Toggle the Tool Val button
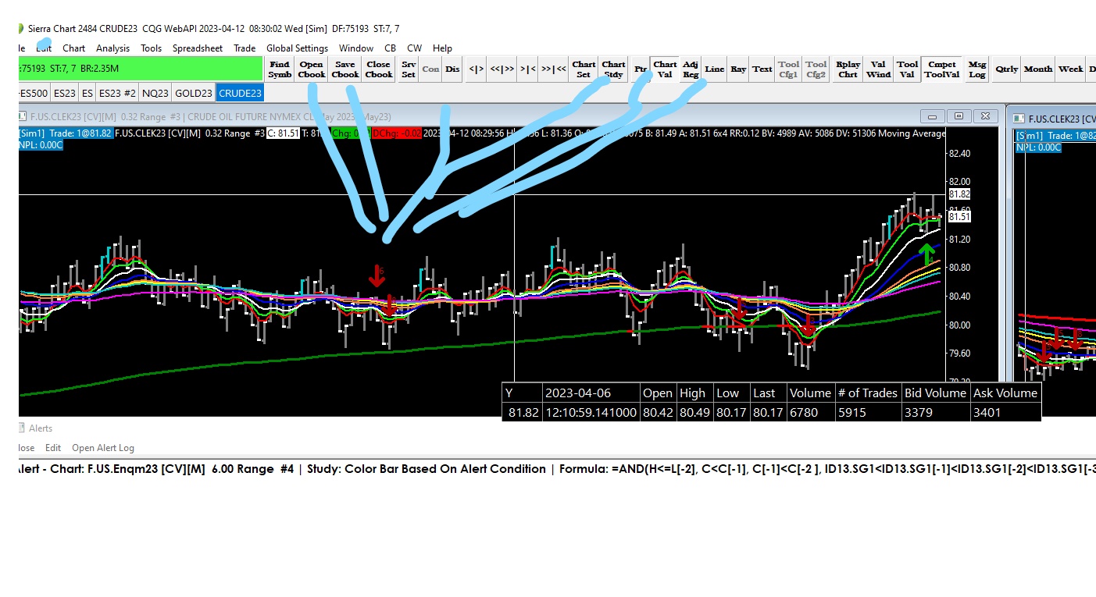 coord(907,69)
